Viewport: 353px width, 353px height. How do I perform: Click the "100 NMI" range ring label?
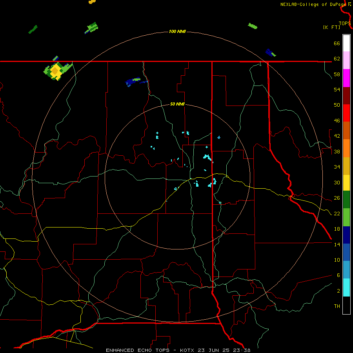click(177, 31)
